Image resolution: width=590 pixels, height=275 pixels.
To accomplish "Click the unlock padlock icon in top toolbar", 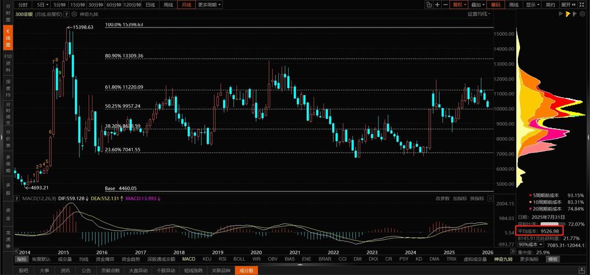I will (x=429, y=5).
